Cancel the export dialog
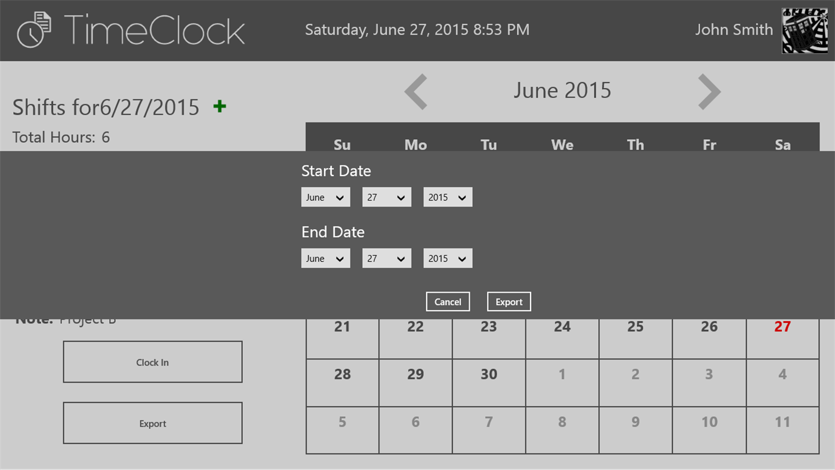835x470 pixels. coord(448,301)
